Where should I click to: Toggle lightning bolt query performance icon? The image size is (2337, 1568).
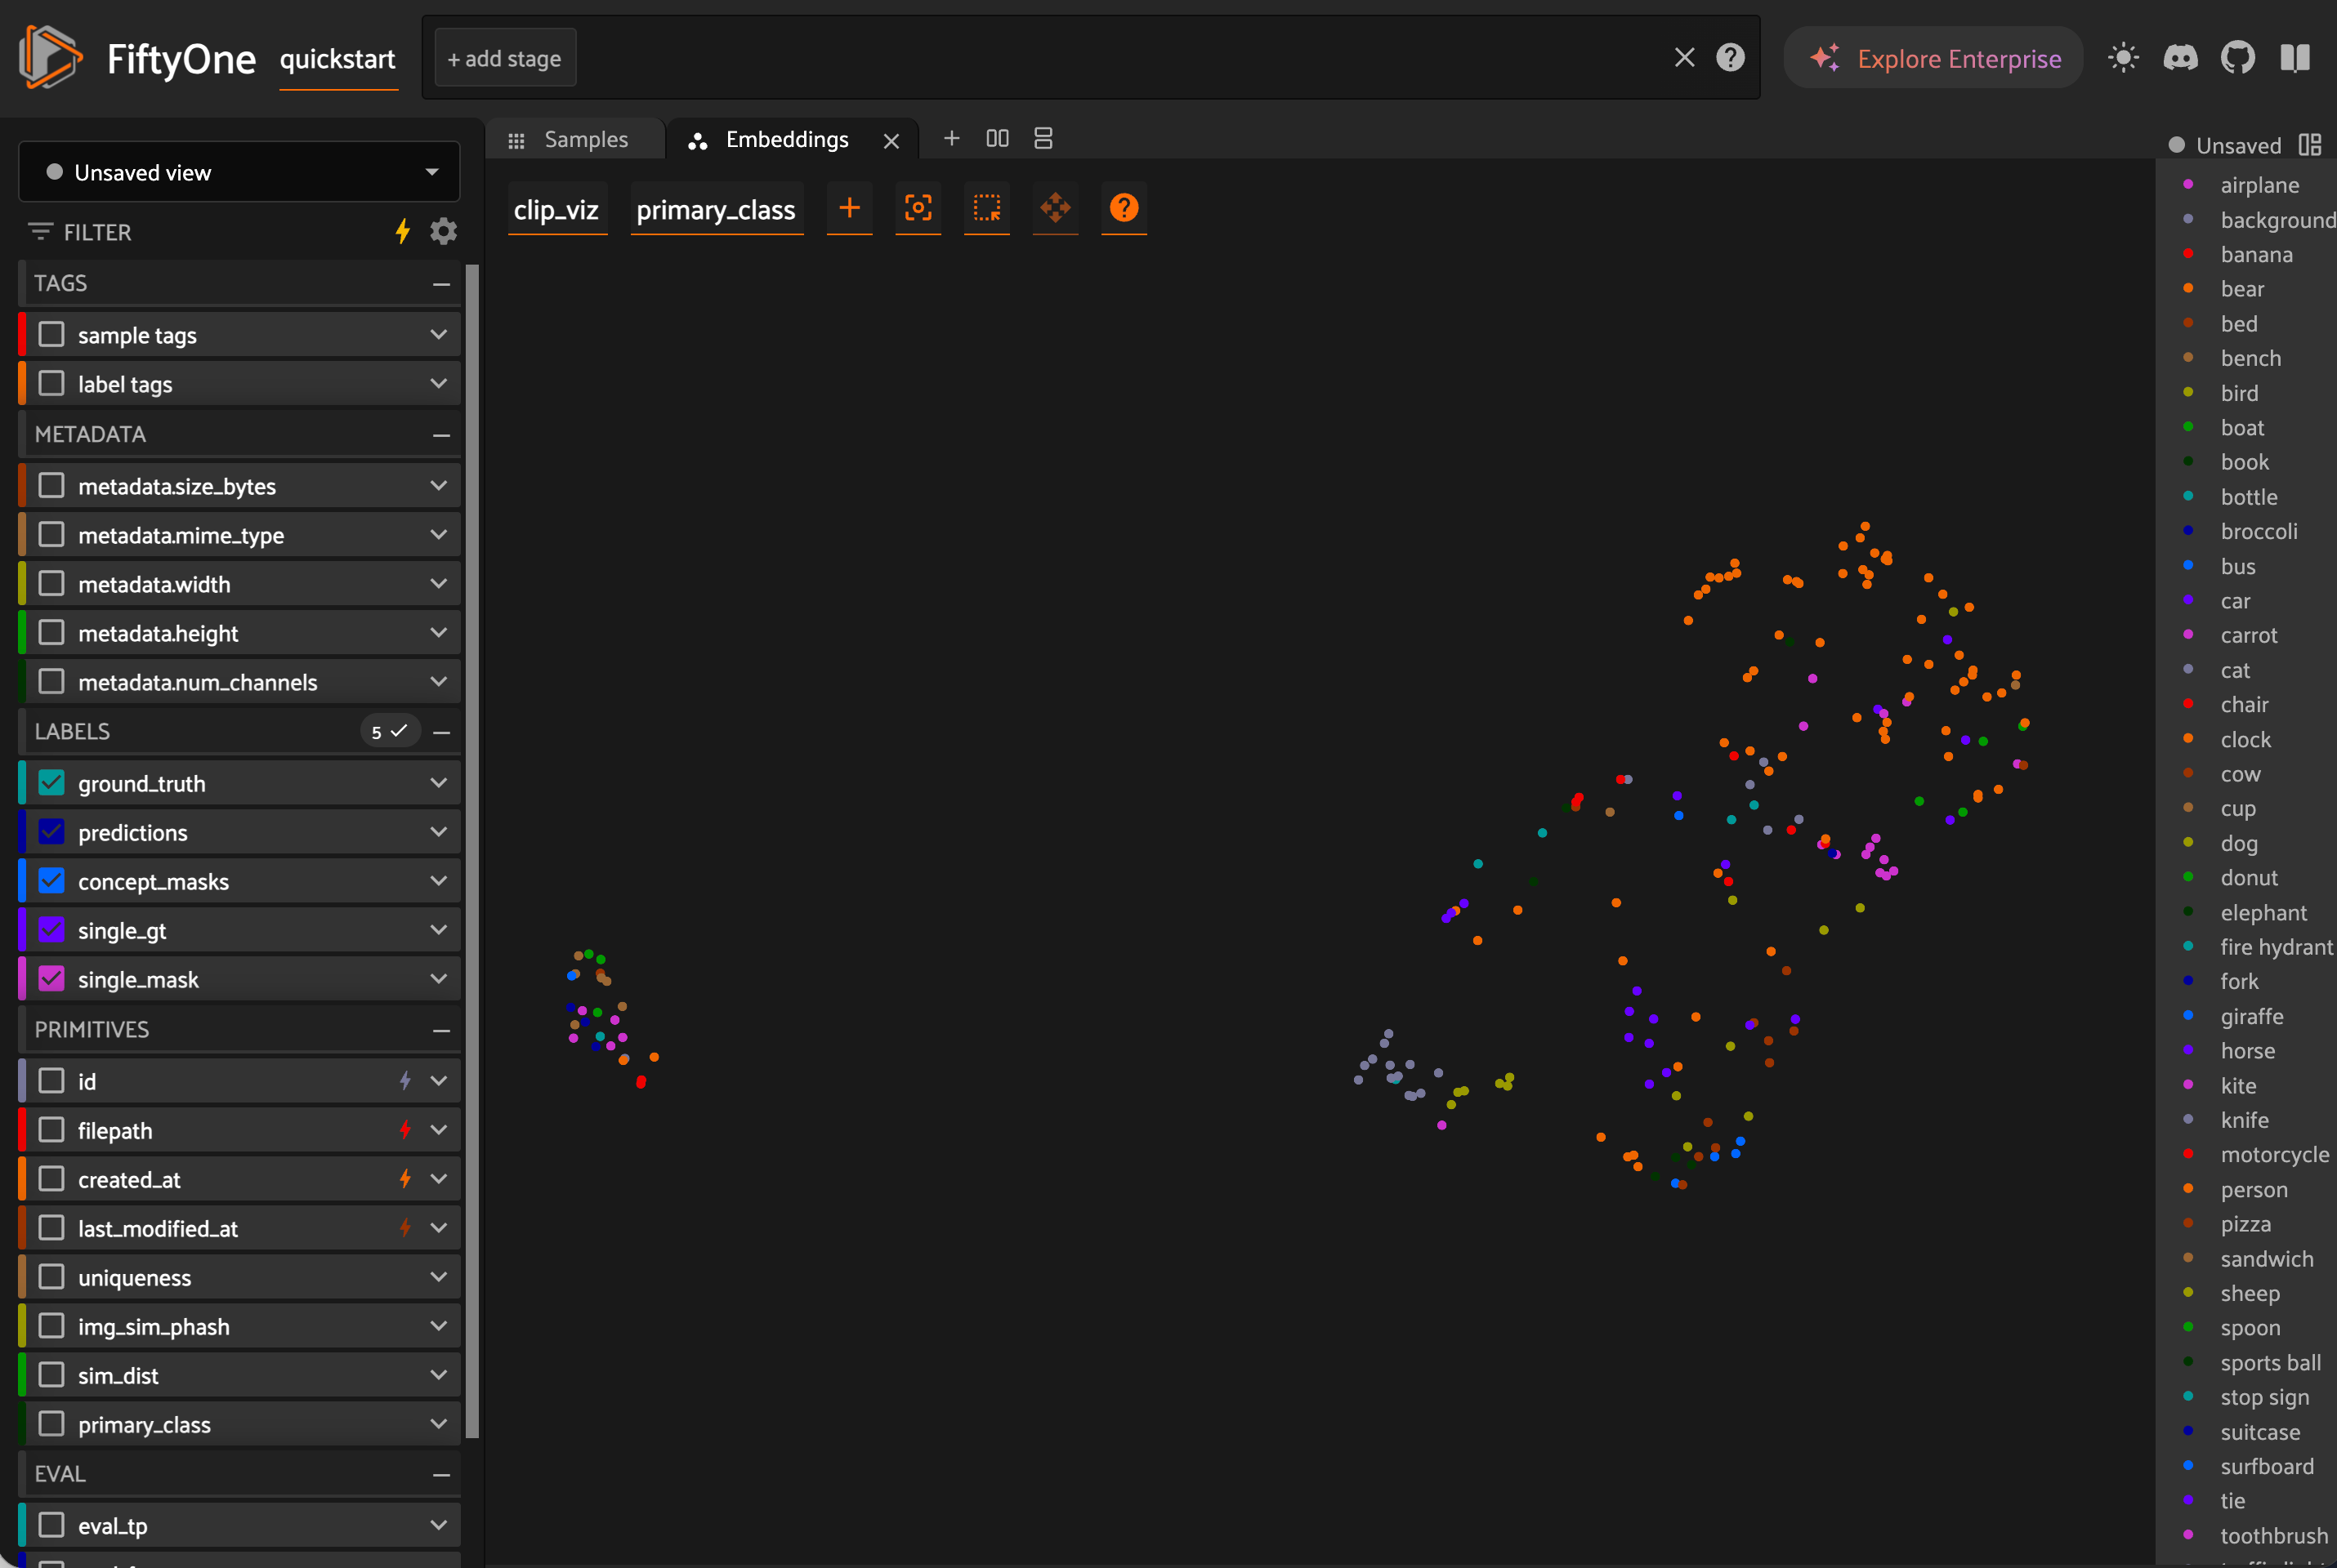403,232
